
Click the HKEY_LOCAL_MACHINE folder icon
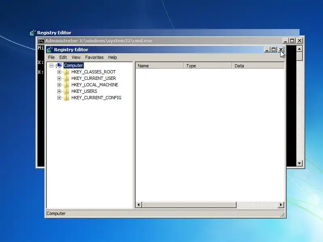point(67,85)
